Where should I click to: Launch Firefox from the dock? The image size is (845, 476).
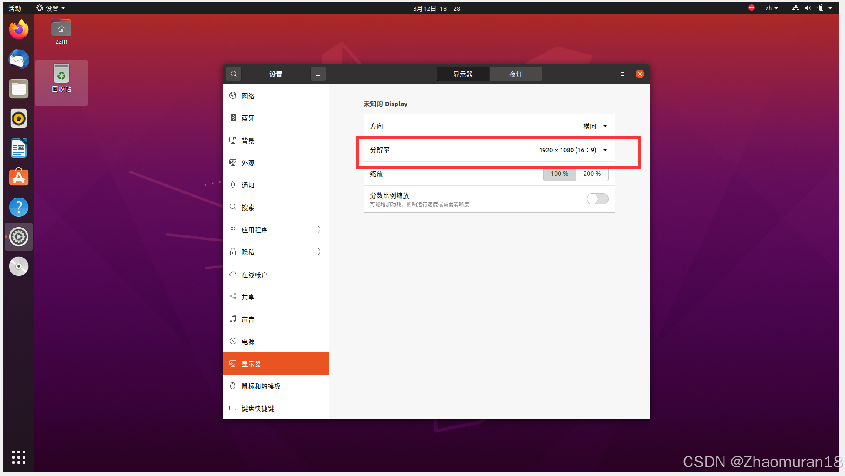pos(19,30)
